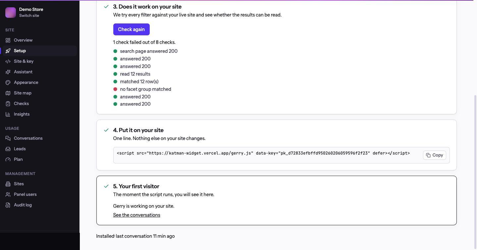Image resolution: width=477 pixels, height=250 pixels.
Task: Click the Assistant sparkle icon
Action: click(8, 72)
